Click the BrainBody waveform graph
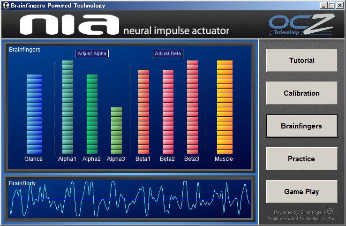 point(130,199)
